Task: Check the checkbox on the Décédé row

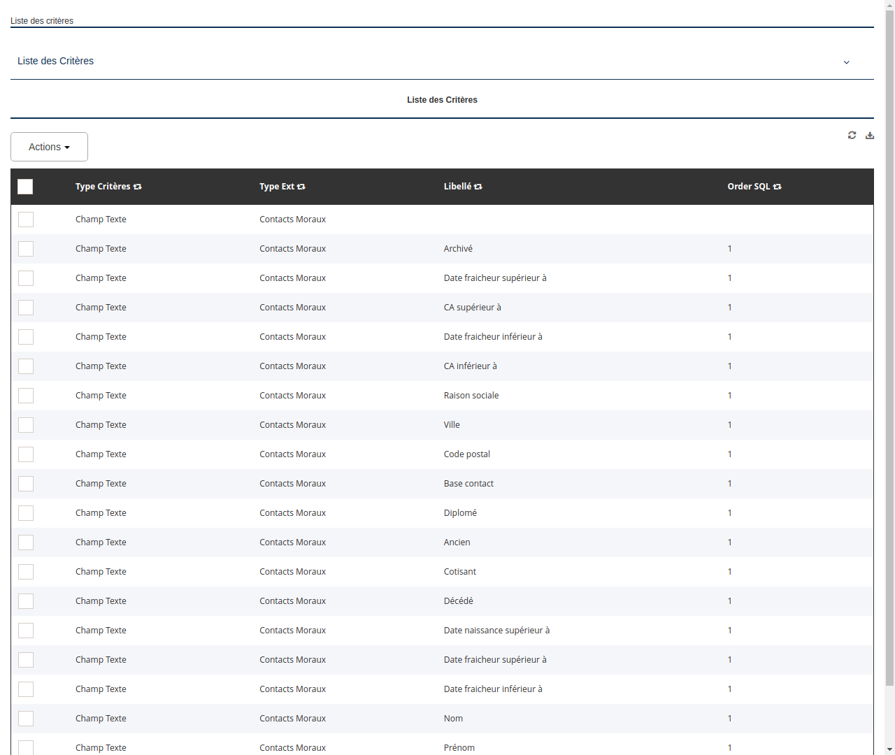Action: 26,601
